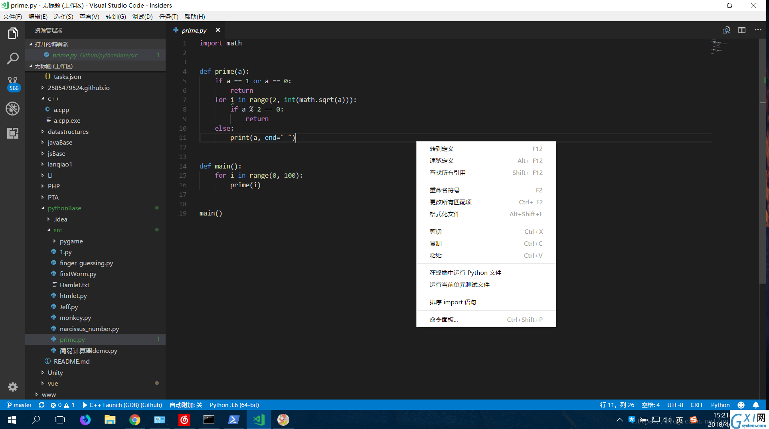Open the Search view in activity bar
769x429 pixels.
13,59
